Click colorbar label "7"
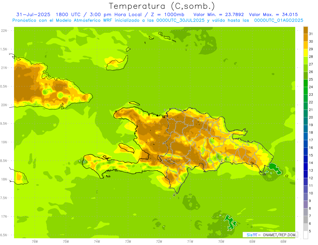Screen dimensions: 318x245 point(310,216)
